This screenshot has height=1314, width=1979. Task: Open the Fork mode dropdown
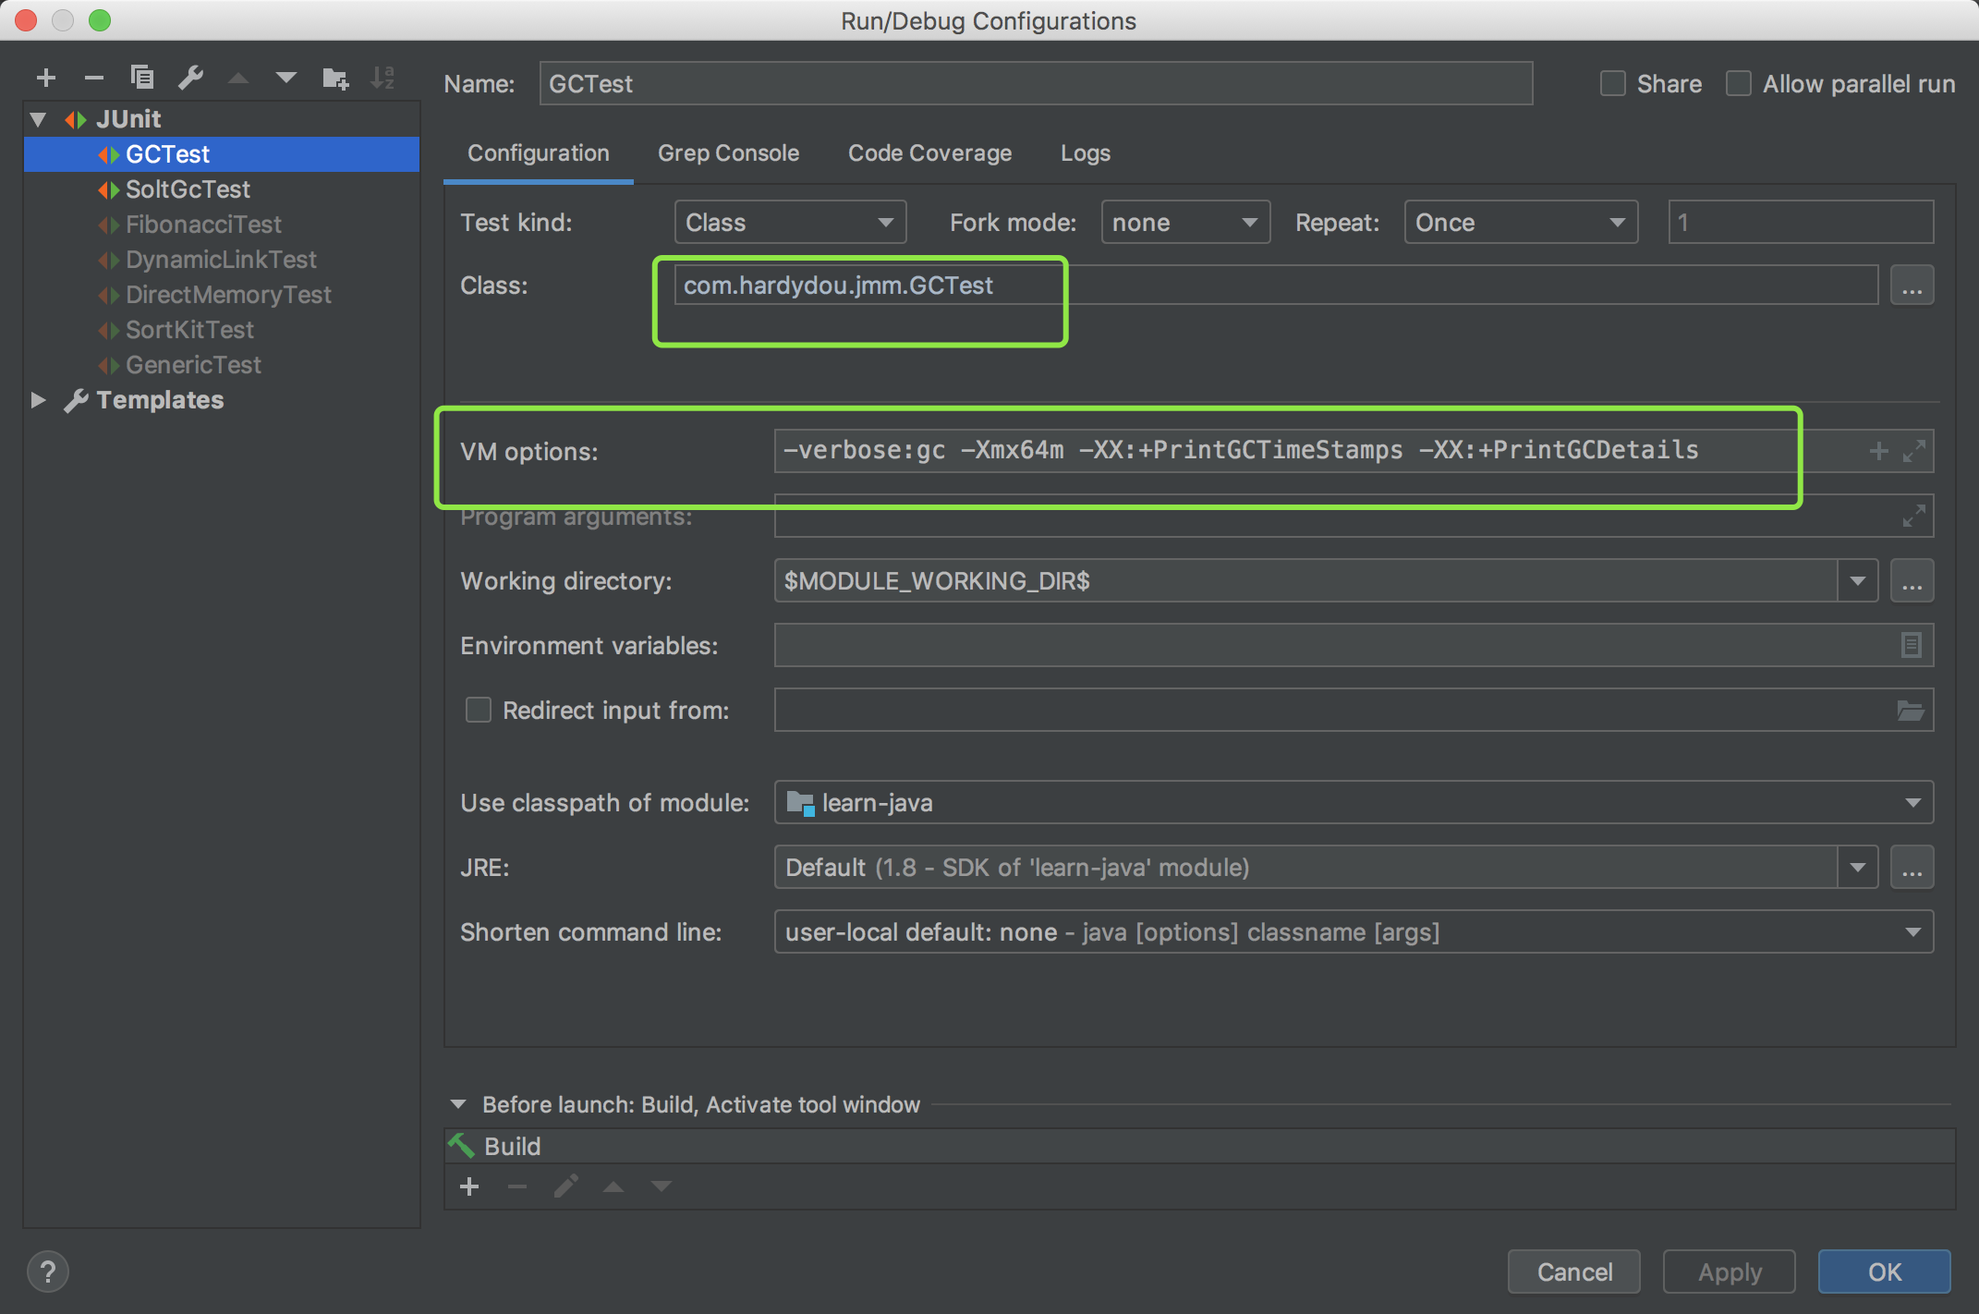(x=1184, y=223)
